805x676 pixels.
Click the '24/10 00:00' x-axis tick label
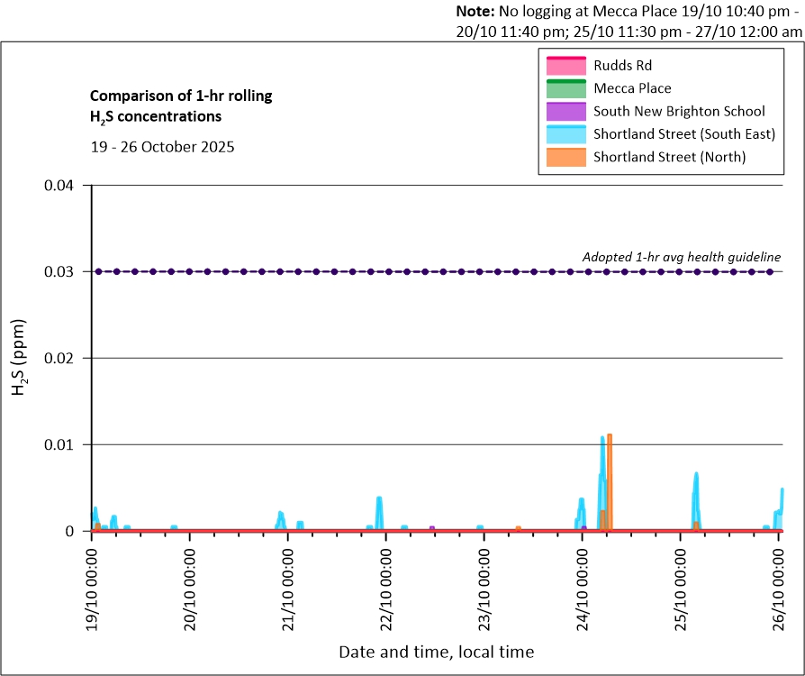[x=583, y=584]
